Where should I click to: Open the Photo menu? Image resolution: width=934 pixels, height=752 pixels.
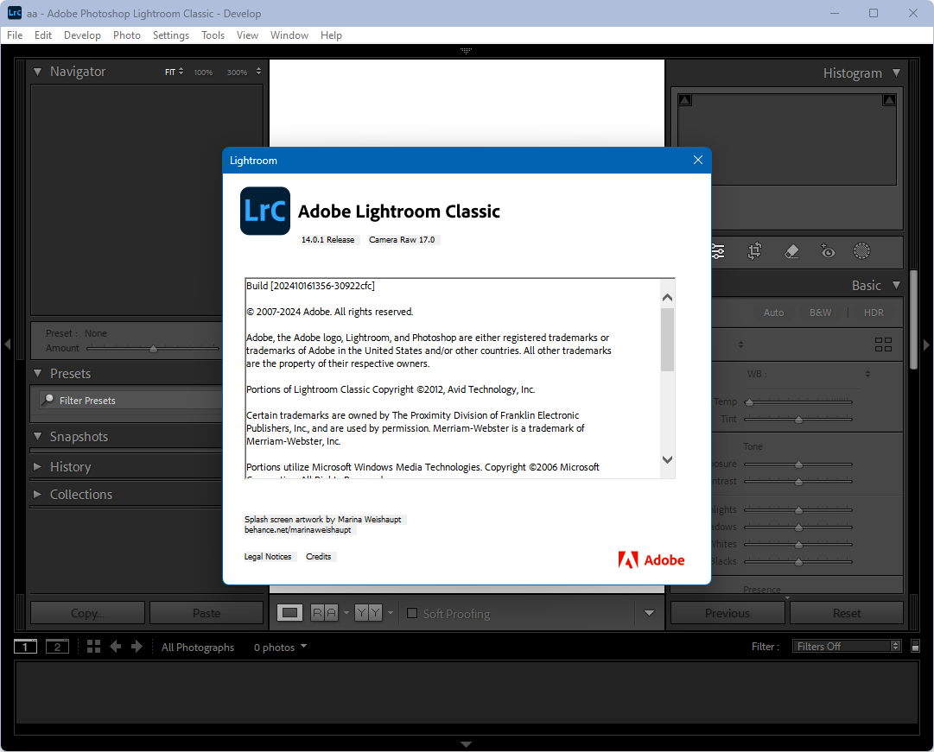pos(127,35)
